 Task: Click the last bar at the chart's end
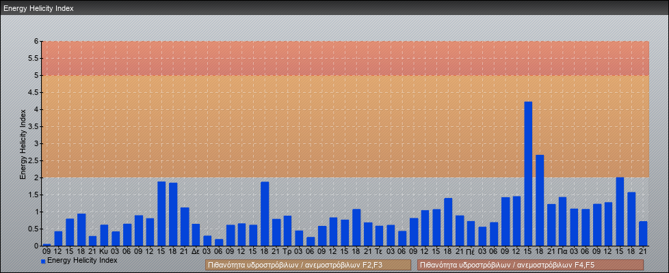point(643,233)
